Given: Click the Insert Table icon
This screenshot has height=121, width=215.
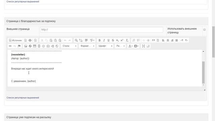Looking at the screenshot, I should (35, 46).
